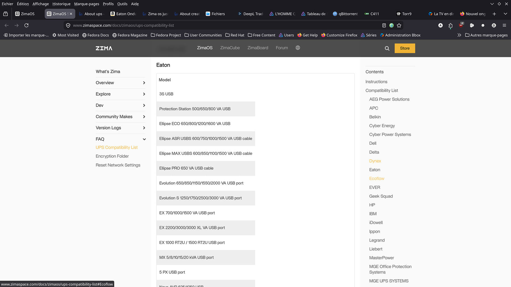Open the Most Visited bookmark
This screenshot has width=511, height=287.
66,35
